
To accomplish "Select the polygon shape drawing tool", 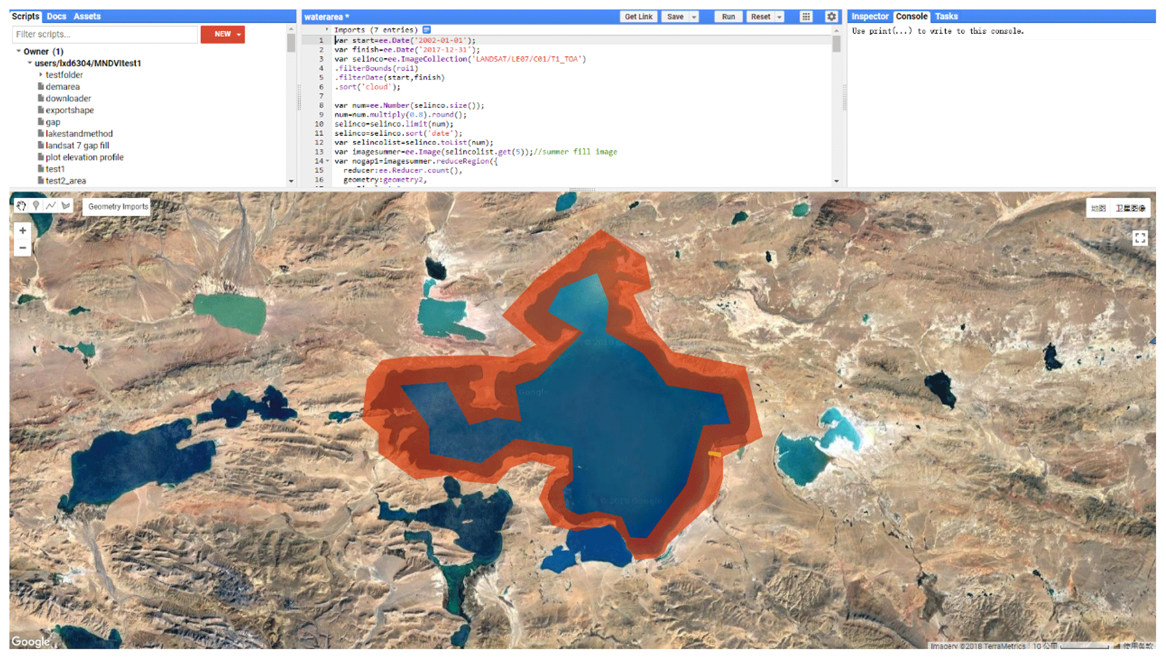I will (66, 206).
